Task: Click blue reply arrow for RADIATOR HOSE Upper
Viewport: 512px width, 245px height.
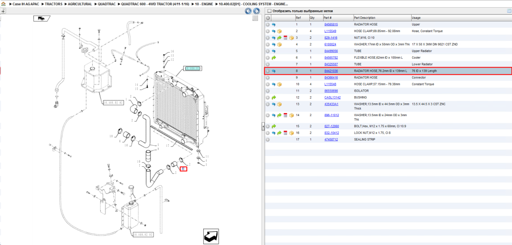Action: click(x=273, y=25)
